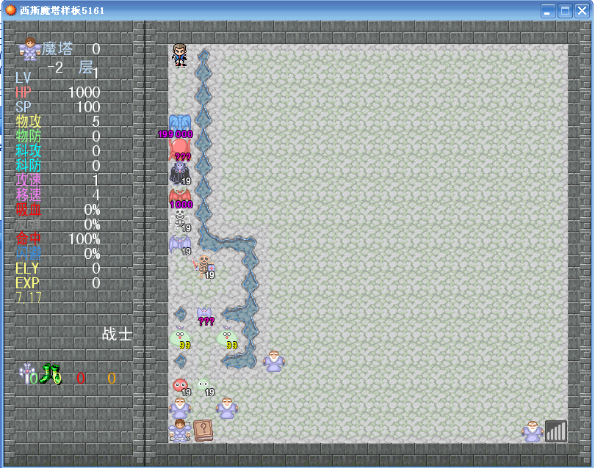Click the green boots inventory icon
Screen dimensions: 595x468
51,373
